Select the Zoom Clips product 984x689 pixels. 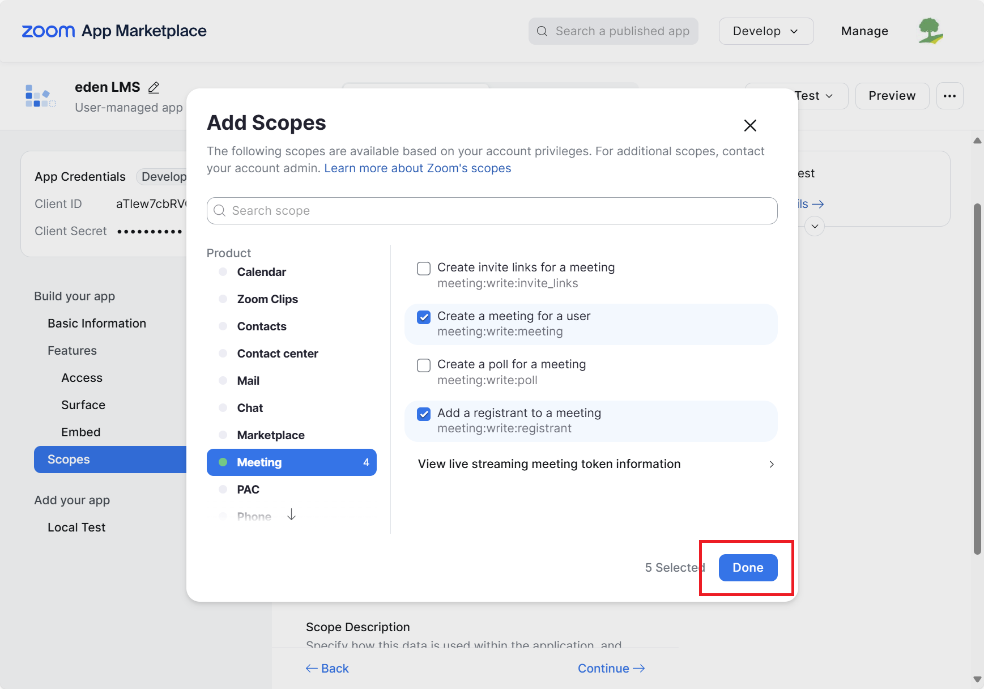267,299
